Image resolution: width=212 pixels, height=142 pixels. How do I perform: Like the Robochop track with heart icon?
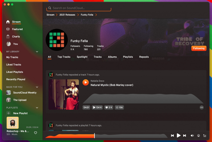pyautogui.click(x=36, y=133)
